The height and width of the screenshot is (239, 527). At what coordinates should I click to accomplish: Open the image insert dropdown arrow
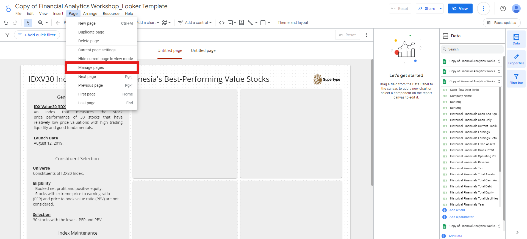click(x=235, y=23)
